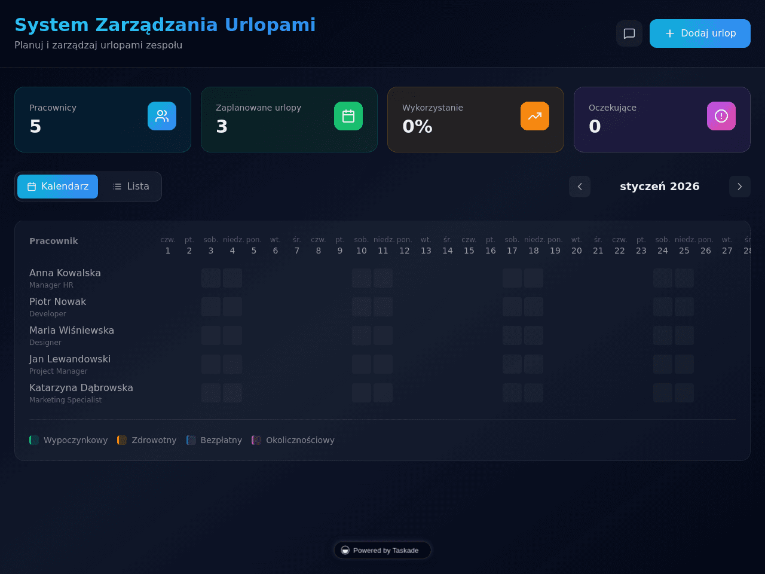Select employee Katarzyna Dąbrowska

81,388
